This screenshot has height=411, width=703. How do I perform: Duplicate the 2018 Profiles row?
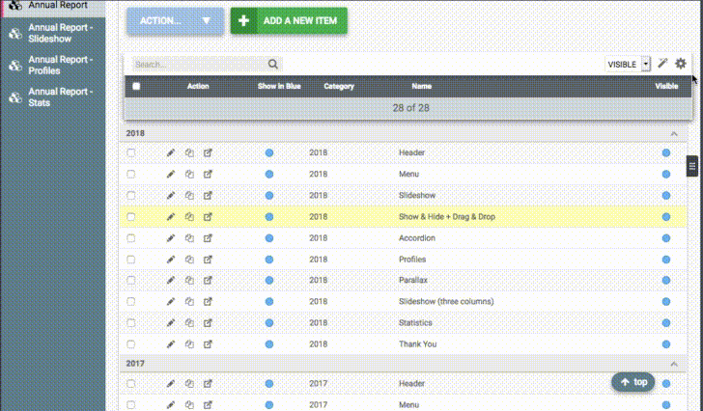point(189,260)
